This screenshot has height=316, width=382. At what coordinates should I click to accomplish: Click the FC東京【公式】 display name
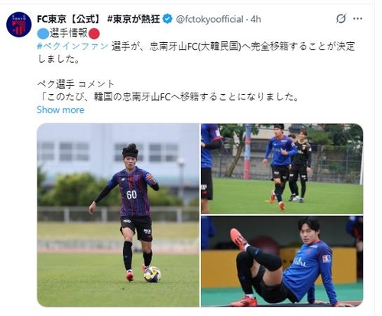click(70, 19)
